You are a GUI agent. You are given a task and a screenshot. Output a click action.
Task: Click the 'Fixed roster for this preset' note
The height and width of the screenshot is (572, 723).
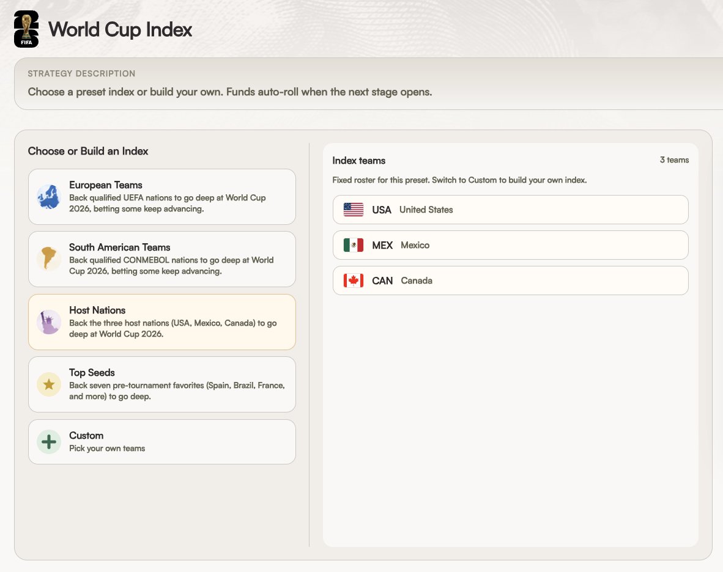point(459,180)
